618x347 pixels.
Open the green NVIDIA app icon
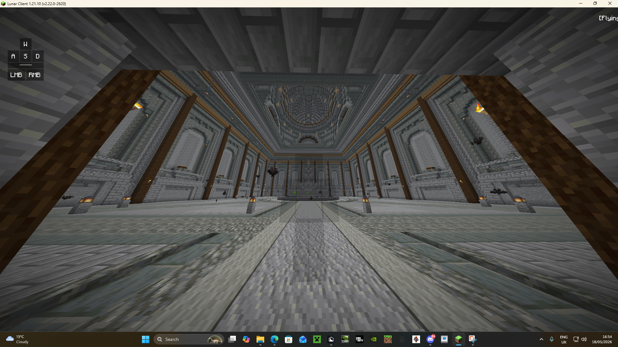point(374,339)
